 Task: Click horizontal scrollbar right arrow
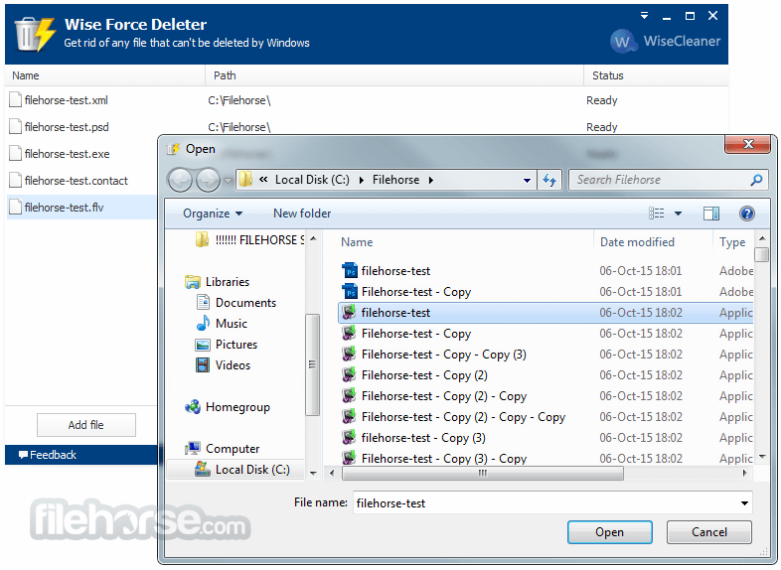coord(744,473)
